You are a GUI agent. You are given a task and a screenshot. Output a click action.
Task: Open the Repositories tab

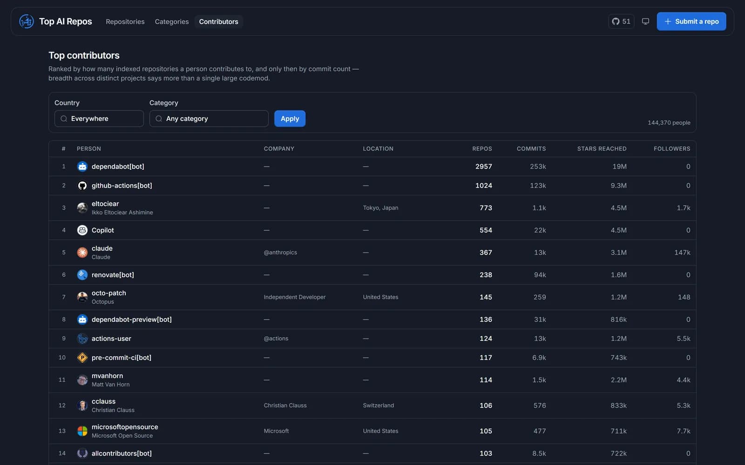[x=125, y=21]
